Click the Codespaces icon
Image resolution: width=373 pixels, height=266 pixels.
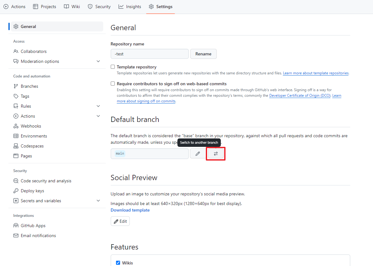click(16, 146)
